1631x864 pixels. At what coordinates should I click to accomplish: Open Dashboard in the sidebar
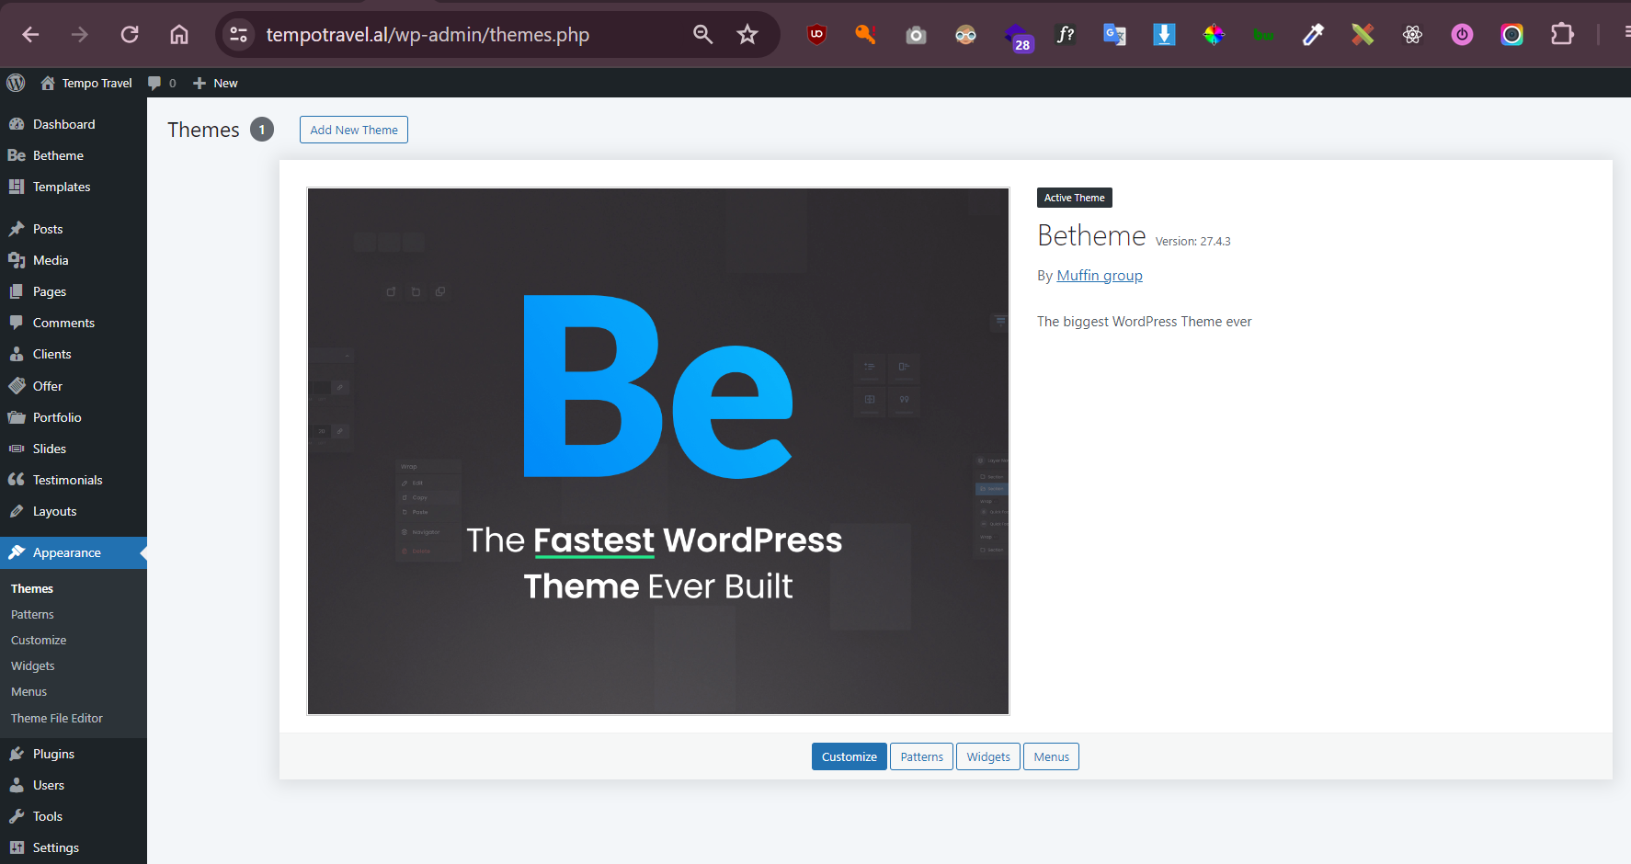74,124
